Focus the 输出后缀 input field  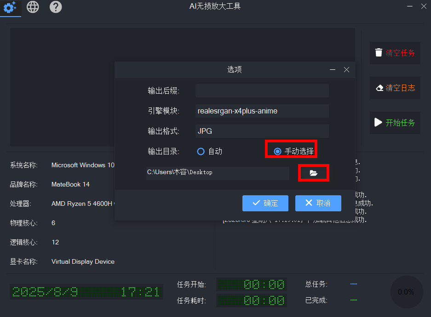point(262,91)
